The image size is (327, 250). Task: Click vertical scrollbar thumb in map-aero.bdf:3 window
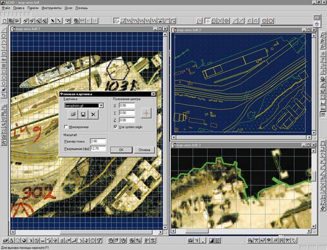pyautogui.click(x=314, y=176)
